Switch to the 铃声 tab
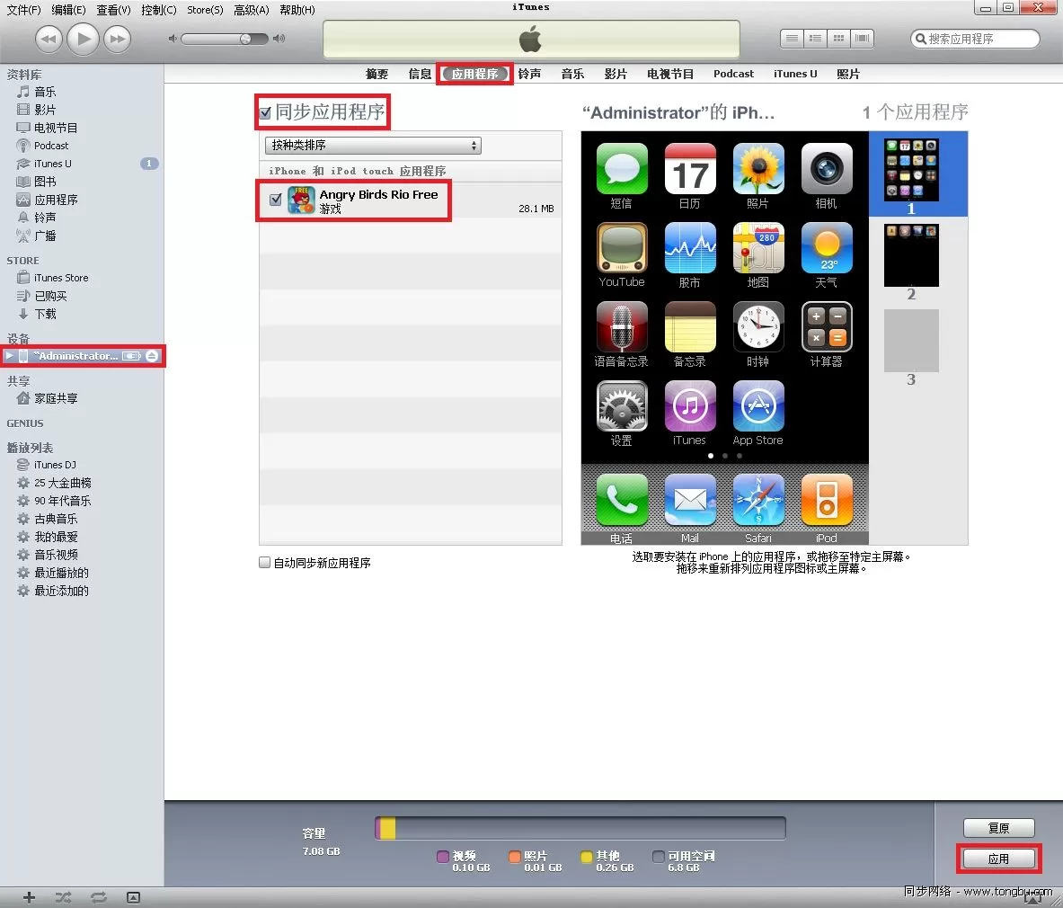Image resolution: width=1063 pixels, height=908 pixels. click(x=529, y=74)
